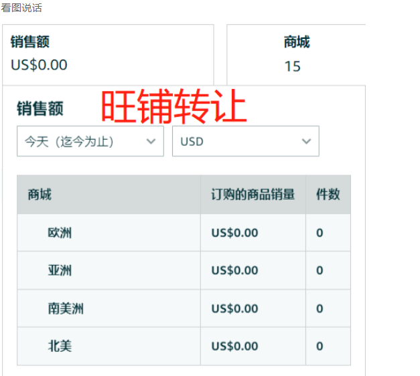Click the 欧洲 sales amount US$0.00

[234, 233]
